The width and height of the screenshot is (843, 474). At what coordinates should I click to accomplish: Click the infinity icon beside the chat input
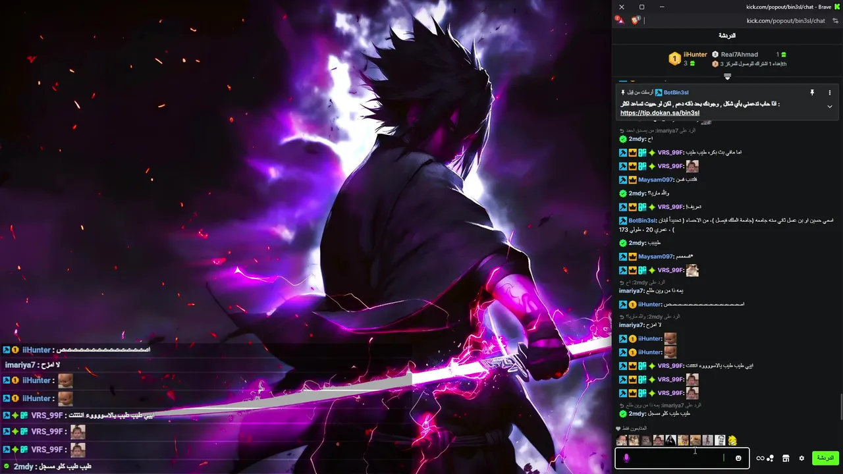pyautogui.click(x=760, y=458)
